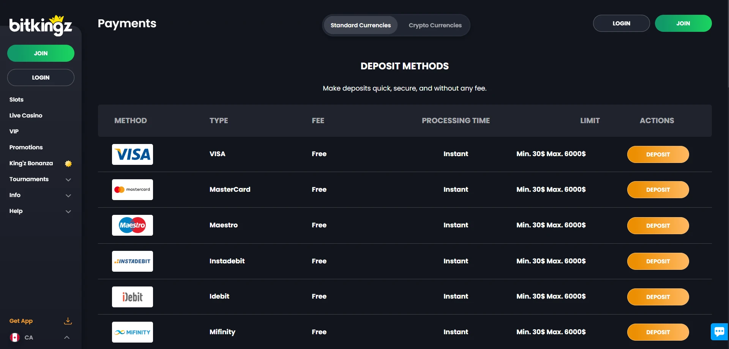Click the Canada flag icon
Screen dimensions: 729x349
tap(15, 337)
